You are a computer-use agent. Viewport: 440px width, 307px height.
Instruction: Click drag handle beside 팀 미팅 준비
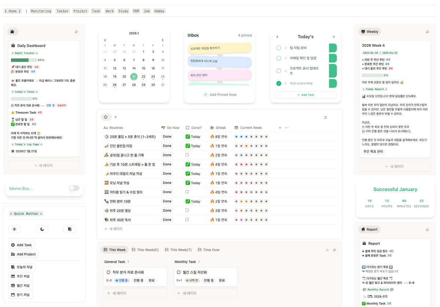(286, 48)
